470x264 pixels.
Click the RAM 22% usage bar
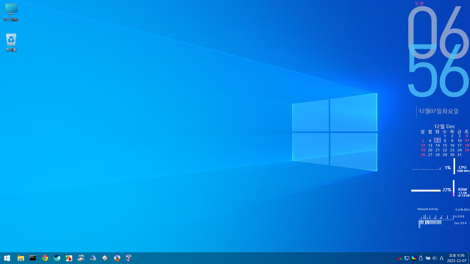(x=426, y=190)
